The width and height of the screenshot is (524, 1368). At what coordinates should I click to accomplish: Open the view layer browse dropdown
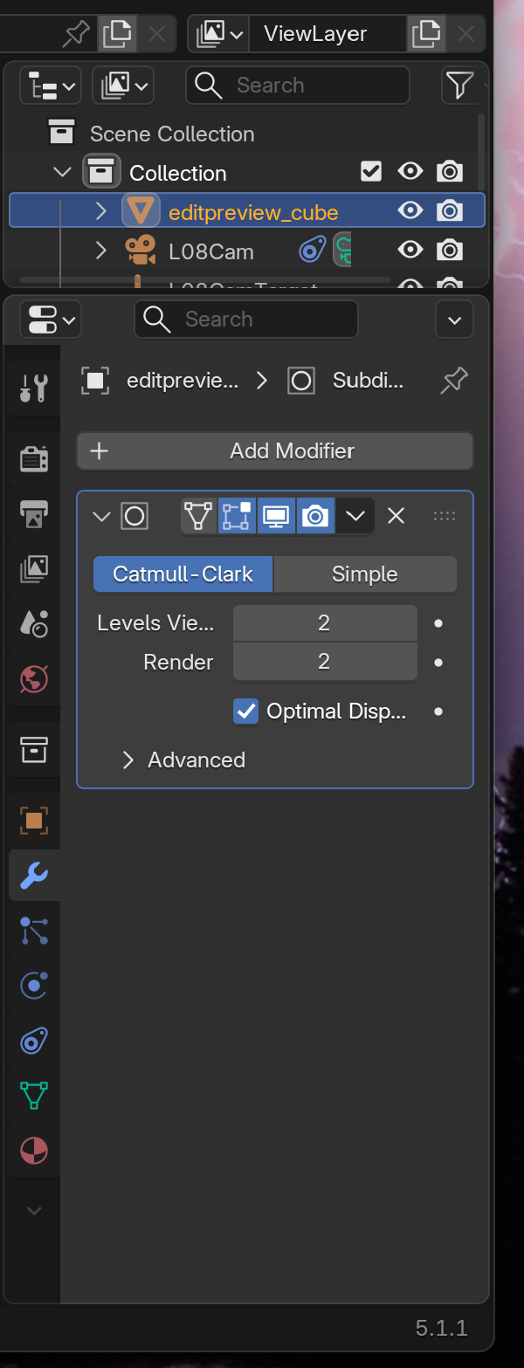219,35
